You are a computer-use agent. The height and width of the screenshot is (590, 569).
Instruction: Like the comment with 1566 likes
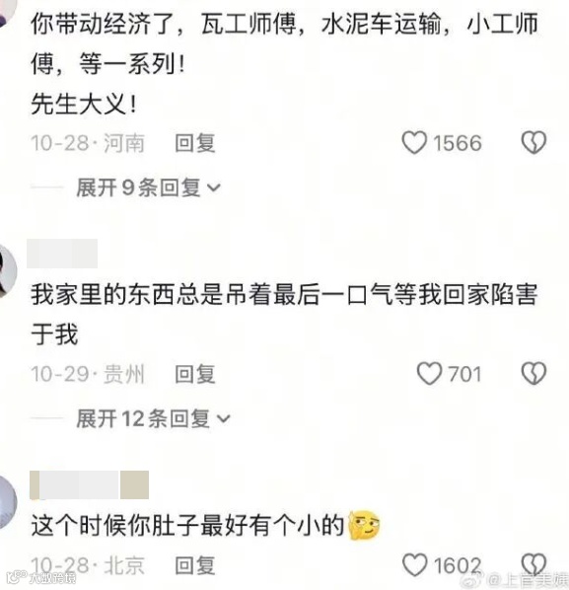coord(414,143)
